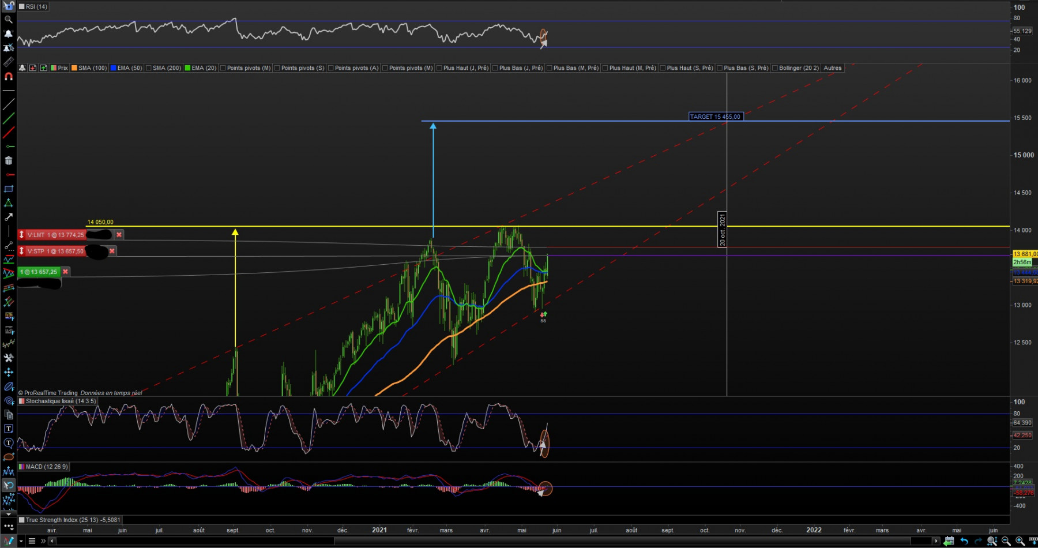Click the trash can delete tool
The image size is (1038, 548).
pyautogui.click(x=8, y=161)
